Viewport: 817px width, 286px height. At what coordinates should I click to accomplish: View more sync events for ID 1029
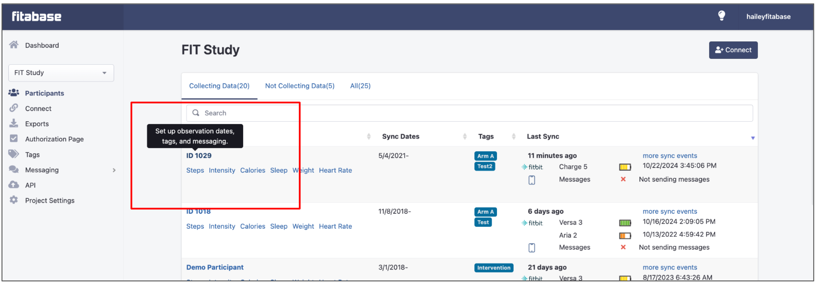670,155
